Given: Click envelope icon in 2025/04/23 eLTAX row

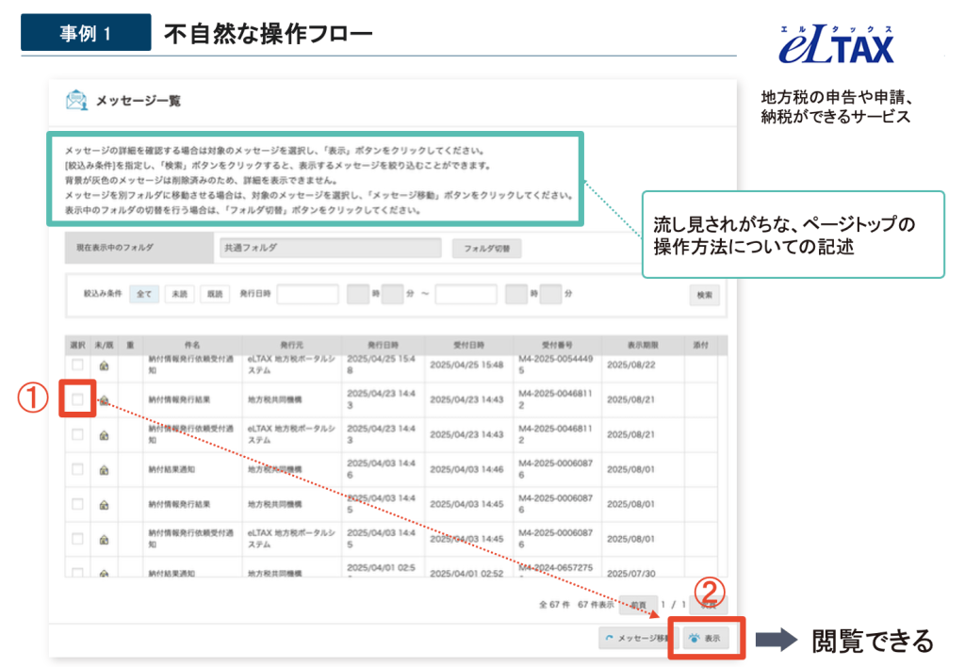Looking at the screenshot, I should (x=104, y=434).
